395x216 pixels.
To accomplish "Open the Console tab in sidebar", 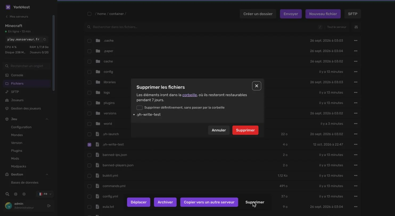I will 27,75.
